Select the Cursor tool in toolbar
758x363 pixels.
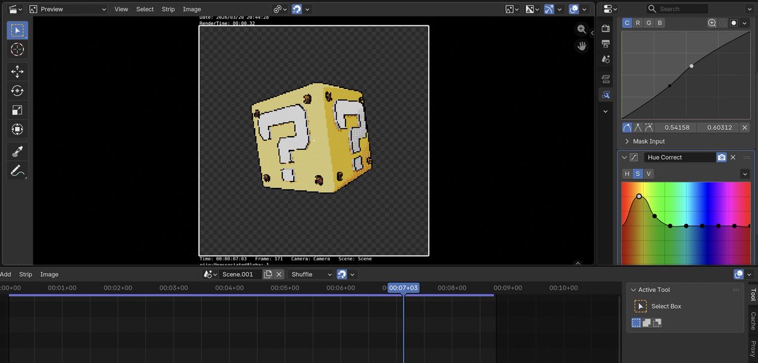(x=17, y=49)
